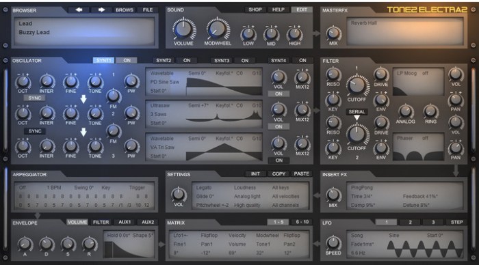Toggle SYNC between oscillator 1 and 2
This screenshot has height=265, width=479.
coord(35,98)
